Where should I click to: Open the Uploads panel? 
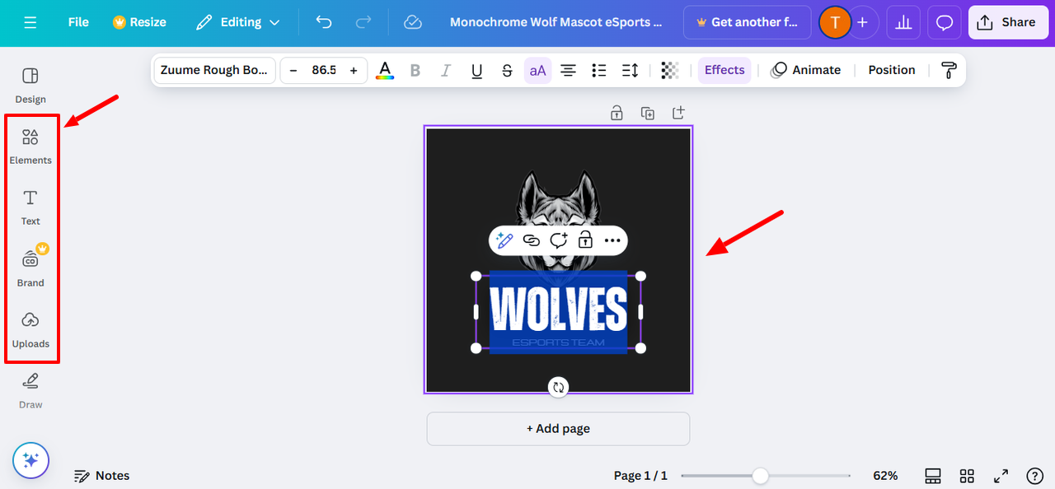30,330
